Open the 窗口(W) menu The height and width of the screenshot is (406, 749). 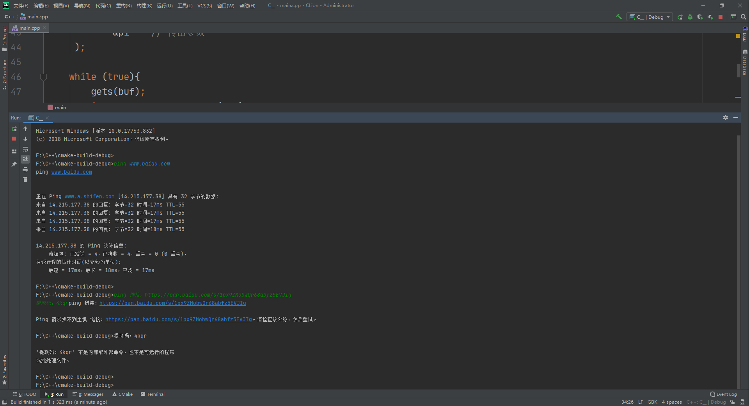[x=225, y=5]
